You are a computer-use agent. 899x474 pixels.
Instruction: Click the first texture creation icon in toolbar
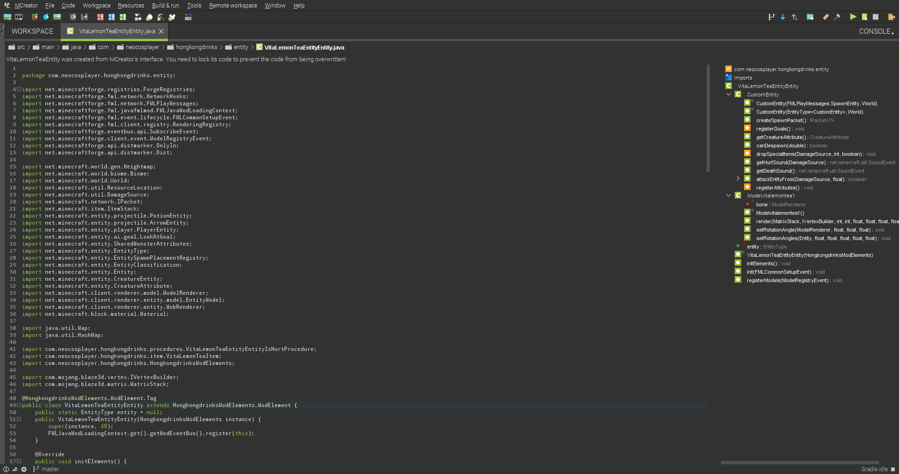[x=7, y=17]
